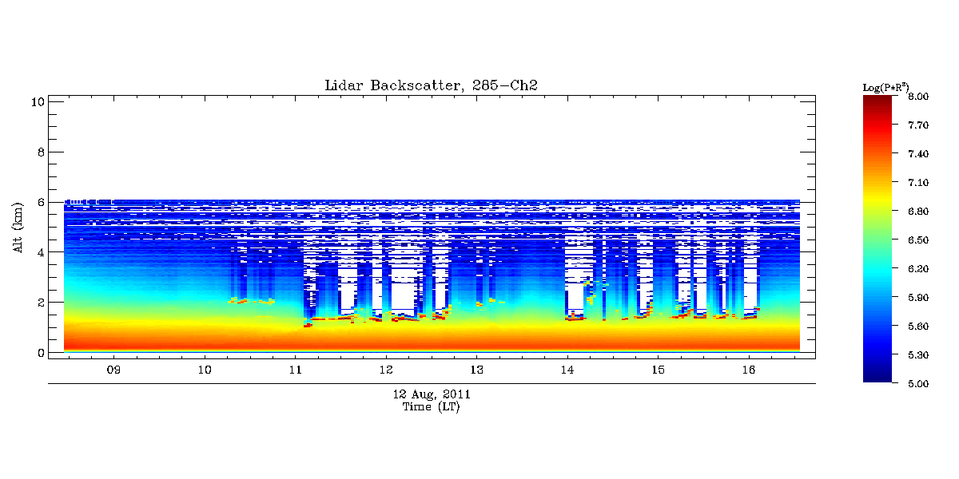Viewport: 959px width, 479px height.
Task: Click the colorbar value "7.40"
Action: point(918,154)
